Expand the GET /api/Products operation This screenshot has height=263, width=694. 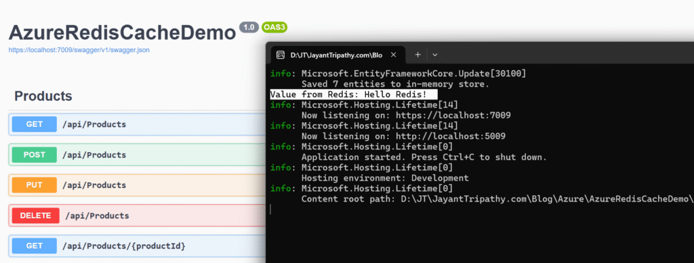pyautogui.click(x=137, y=124)
